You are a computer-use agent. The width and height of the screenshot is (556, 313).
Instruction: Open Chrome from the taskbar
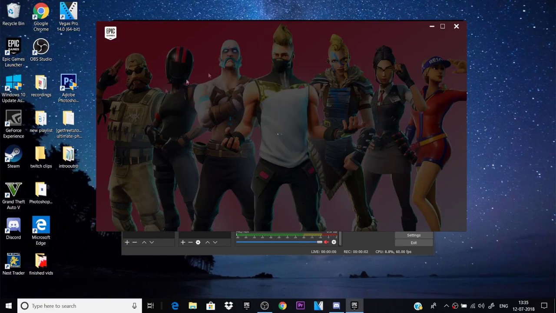(282, 306)
